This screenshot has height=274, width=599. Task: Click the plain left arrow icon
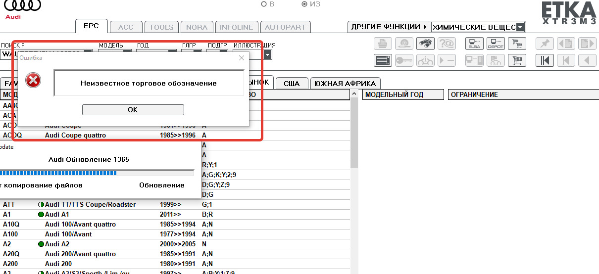587,60
